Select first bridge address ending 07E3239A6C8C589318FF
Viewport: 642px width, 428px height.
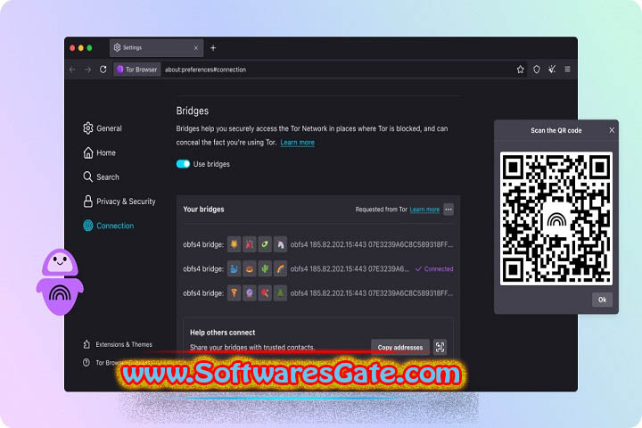pyautogui.click(x=372, y=244)
